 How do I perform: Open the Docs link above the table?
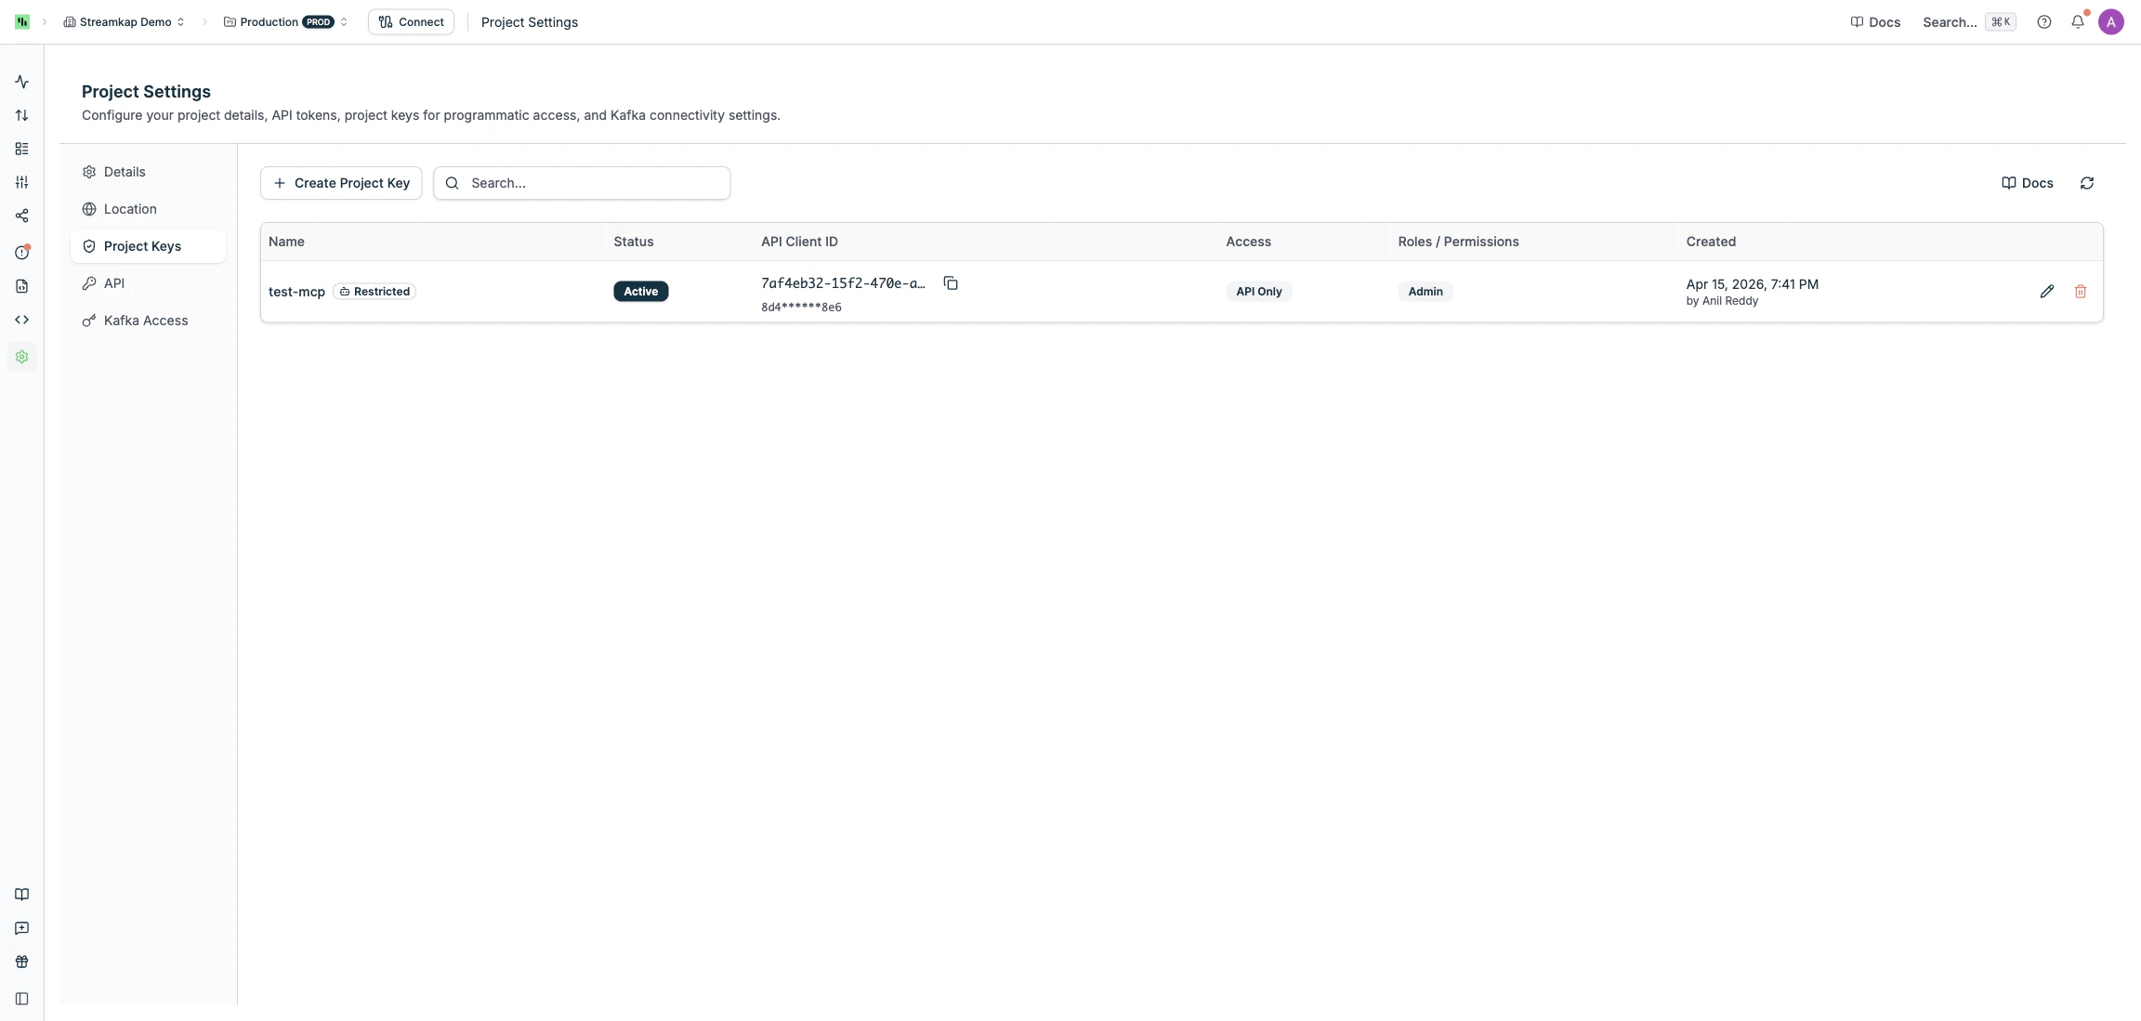(x=2026, y=183)
